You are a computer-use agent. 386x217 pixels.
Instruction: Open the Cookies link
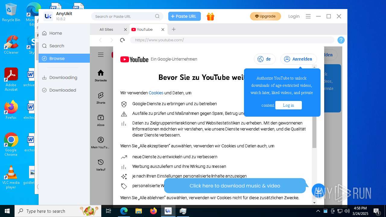pyautogui.click(x=156, y=93)
